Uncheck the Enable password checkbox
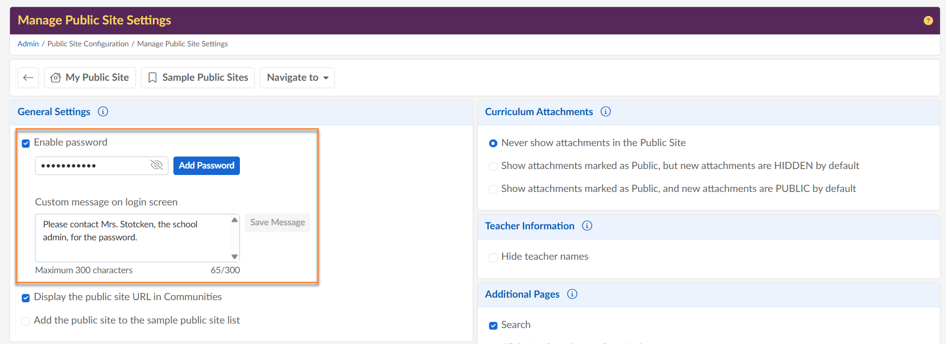Image resolution: width=946 pixels, height=344 pixels. [x=26, y=144]
